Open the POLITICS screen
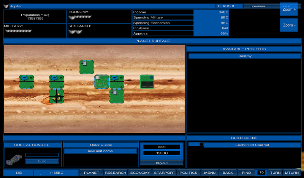 click(188, 173)
